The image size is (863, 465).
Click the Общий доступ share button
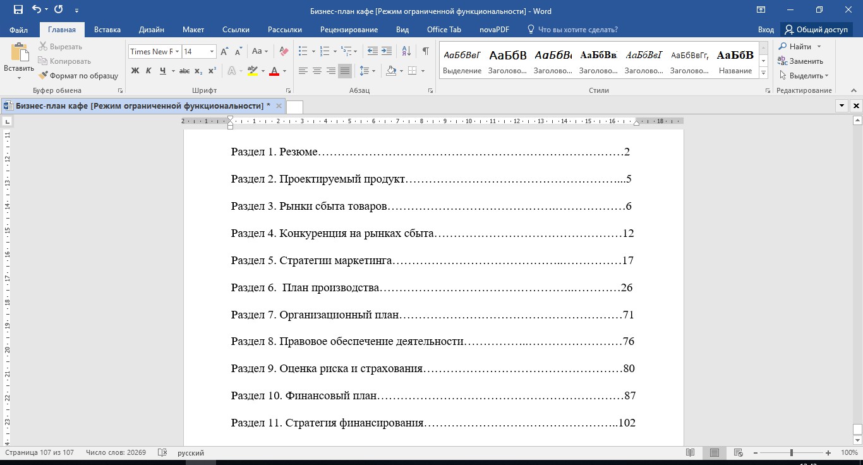coord(816,30)
